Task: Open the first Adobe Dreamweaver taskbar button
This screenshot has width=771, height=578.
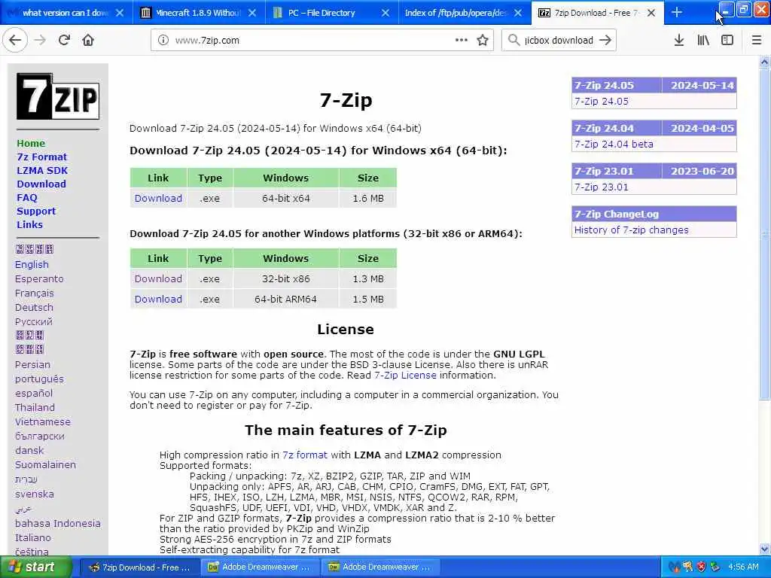Action: click(x=260, y=567)
